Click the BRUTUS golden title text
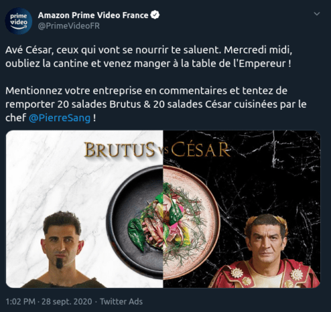 click(x=120, y=149)
